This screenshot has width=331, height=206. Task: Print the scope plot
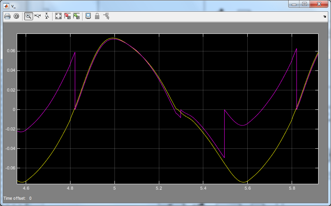7,16
